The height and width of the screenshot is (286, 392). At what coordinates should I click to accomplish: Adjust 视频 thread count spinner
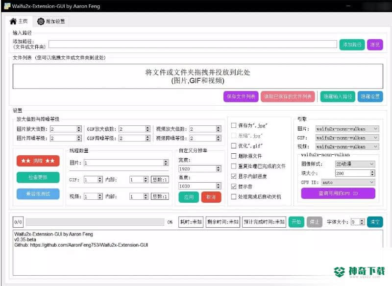[x=93, y=196]
